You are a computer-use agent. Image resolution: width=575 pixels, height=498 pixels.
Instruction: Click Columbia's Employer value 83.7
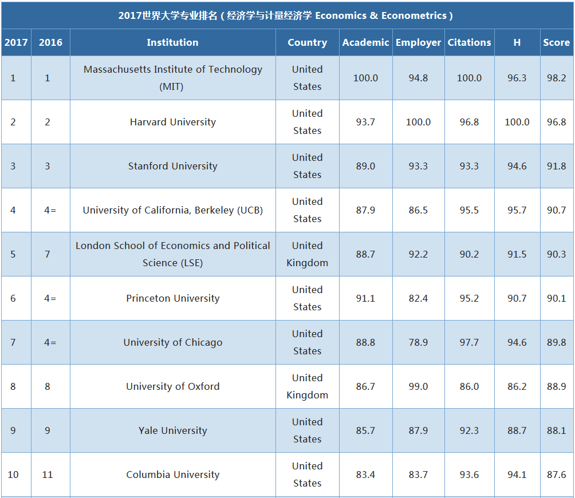419,475
